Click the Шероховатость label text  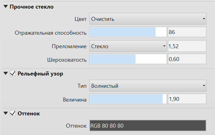[67, 60]
